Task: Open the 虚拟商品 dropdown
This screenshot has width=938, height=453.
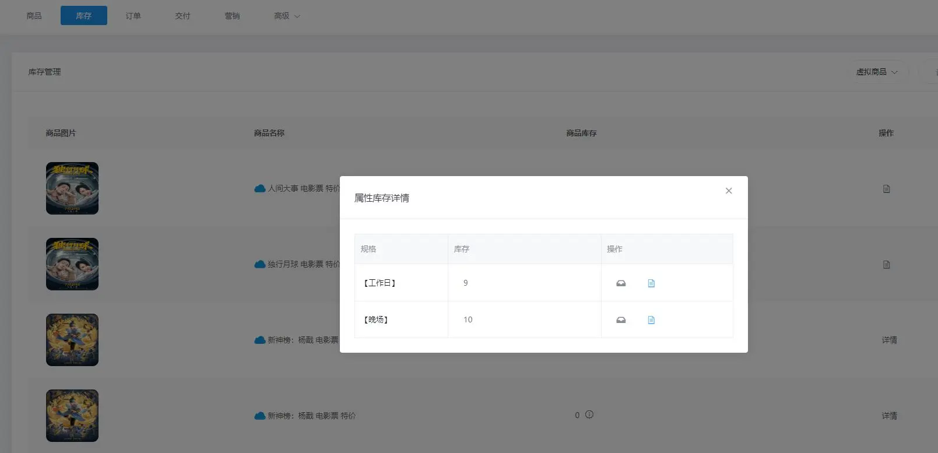Action: 877,72
